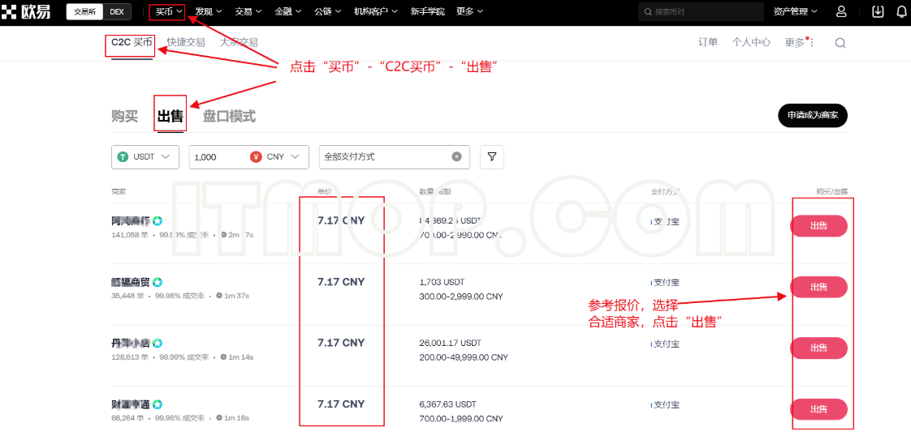Click the 申请成为商家 button
The height and width of the screenshot is (444, 911).
(x=812, y=116)
